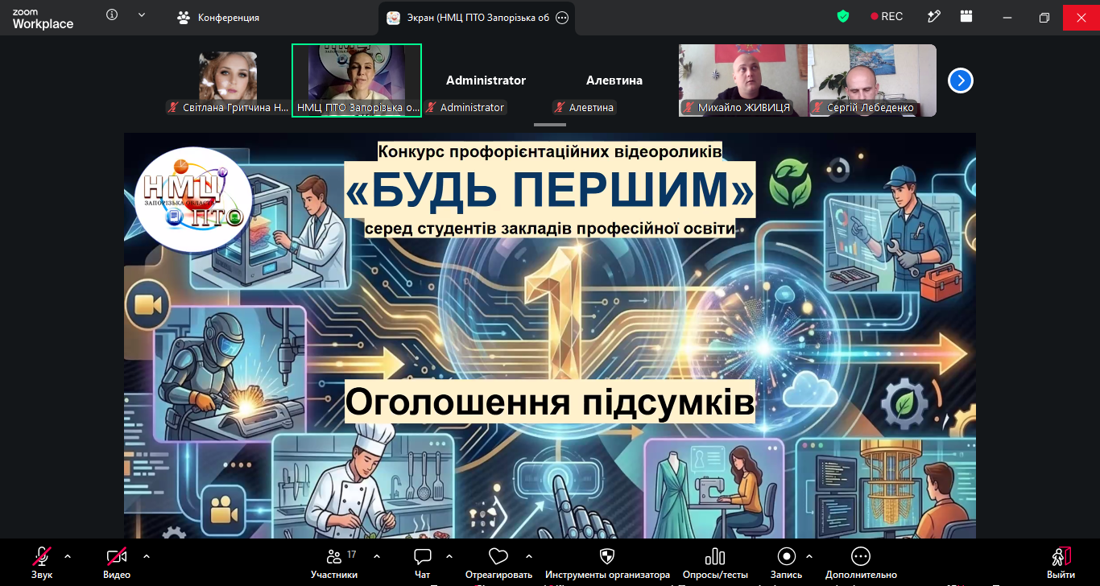Open the annotation pen tool icon

[934, 16]
